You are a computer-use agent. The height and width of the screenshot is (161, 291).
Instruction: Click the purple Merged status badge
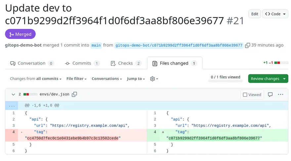point(20,34)
